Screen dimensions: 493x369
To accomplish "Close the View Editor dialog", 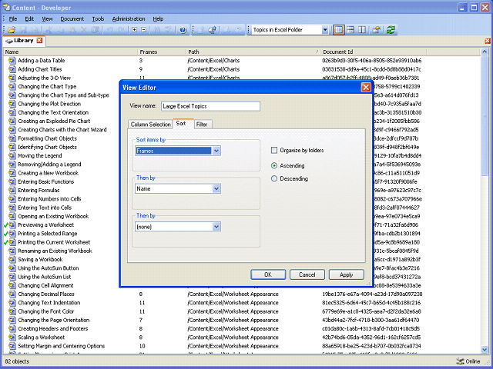I will 366,87.
